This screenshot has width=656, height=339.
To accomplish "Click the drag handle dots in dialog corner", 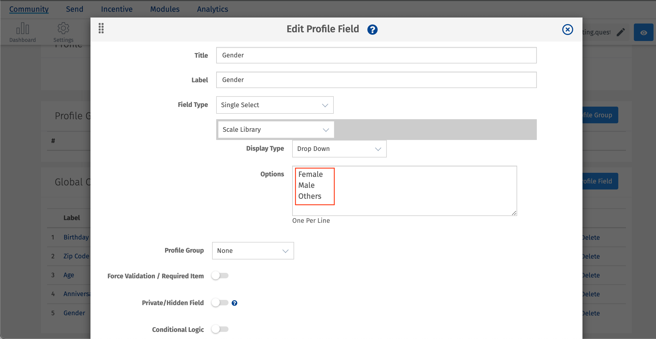I will click(101, 28).
